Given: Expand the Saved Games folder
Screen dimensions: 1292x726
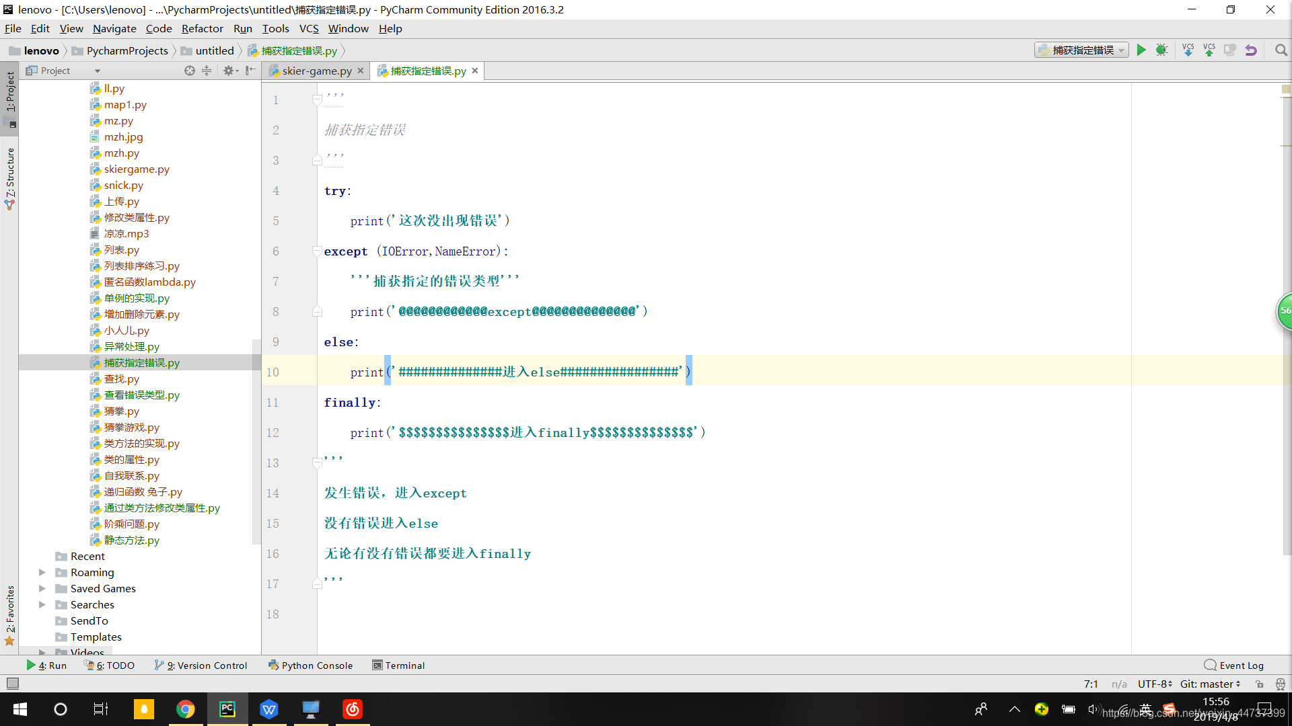Looking at the screenshot, I should [42, 588].
